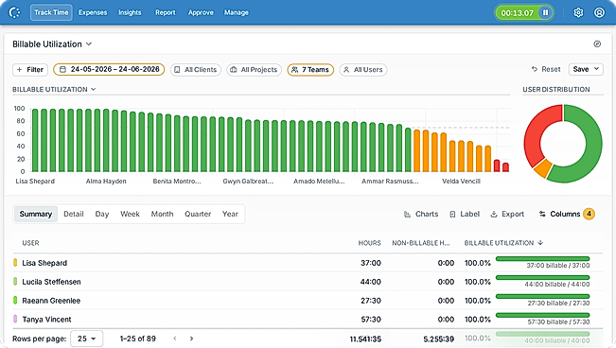Expand the Billable Utilization report dropdown

pyautogui.click(x=52, y=44)
